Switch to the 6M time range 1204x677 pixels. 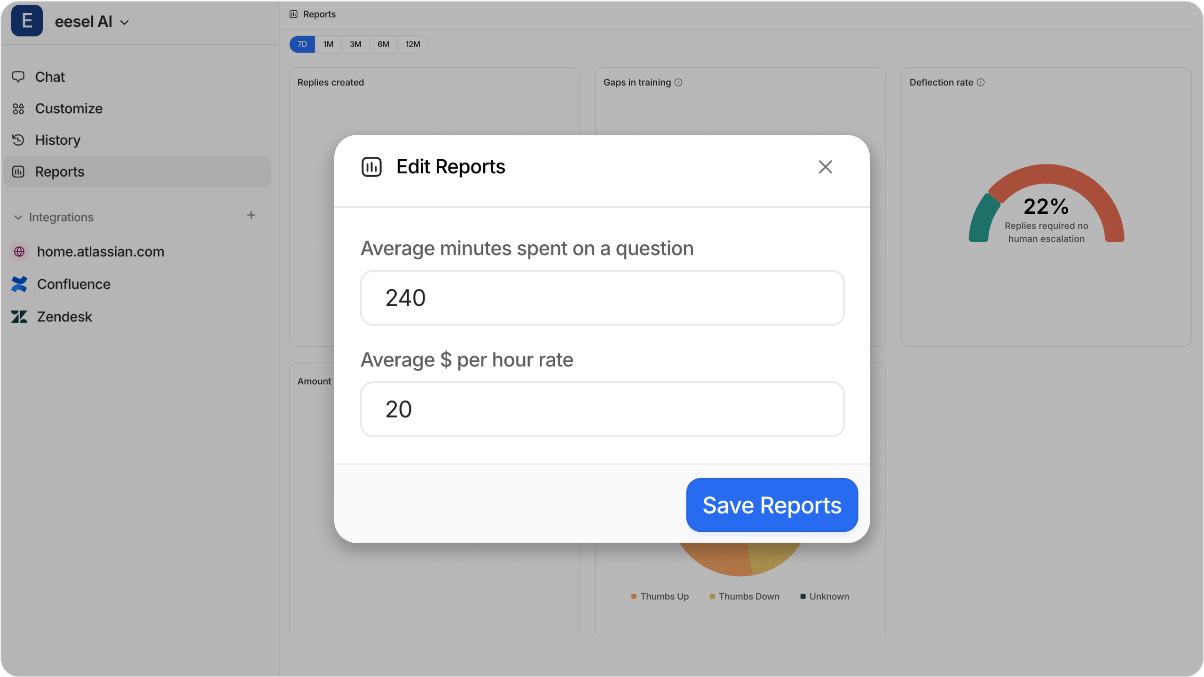point(383,44)
